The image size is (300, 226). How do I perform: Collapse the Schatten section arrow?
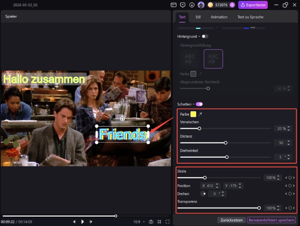[x=193, y=104]
